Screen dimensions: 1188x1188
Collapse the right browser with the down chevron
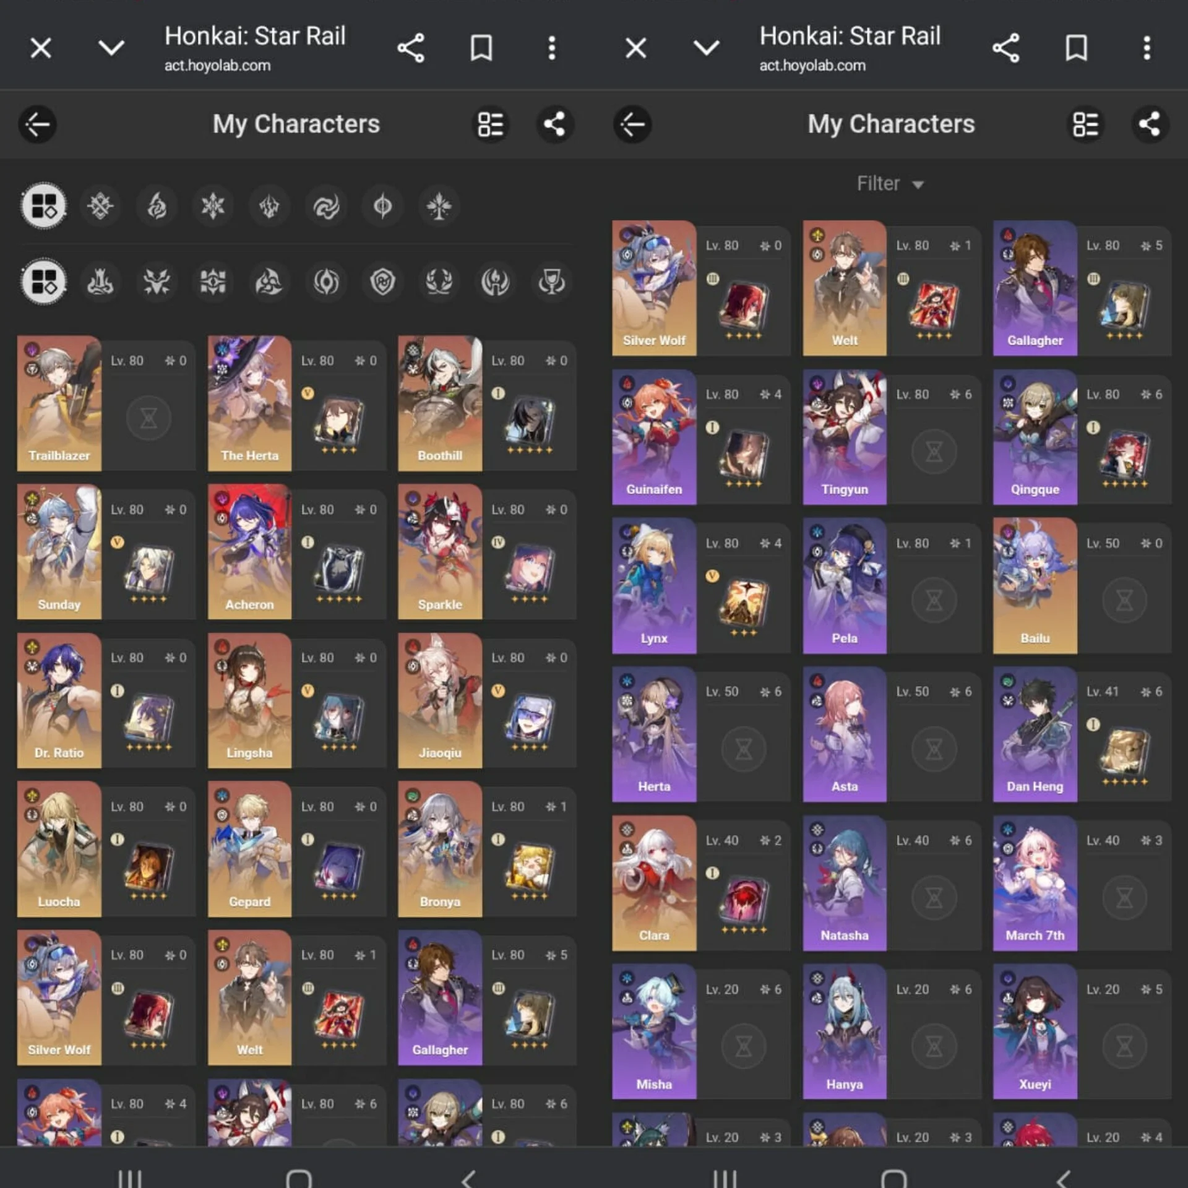tap(707, 48)
